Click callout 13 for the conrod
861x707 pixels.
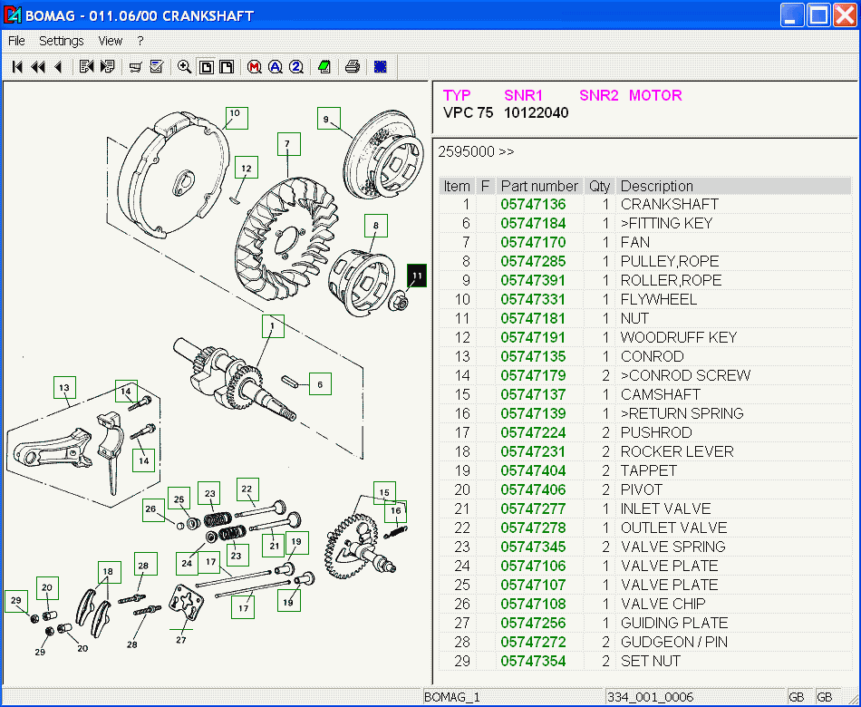pyautogui.click(x=64, y=387)
